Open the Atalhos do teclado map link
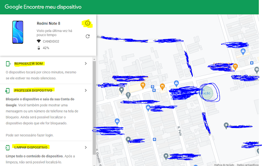This screenshot has width=262, height=166. click(x=224, y=165)
